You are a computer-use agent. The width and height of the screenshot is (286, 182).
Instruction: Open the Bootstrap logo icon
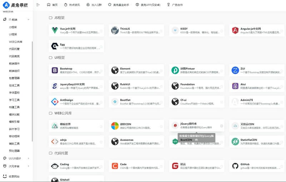tap(55, 70)
